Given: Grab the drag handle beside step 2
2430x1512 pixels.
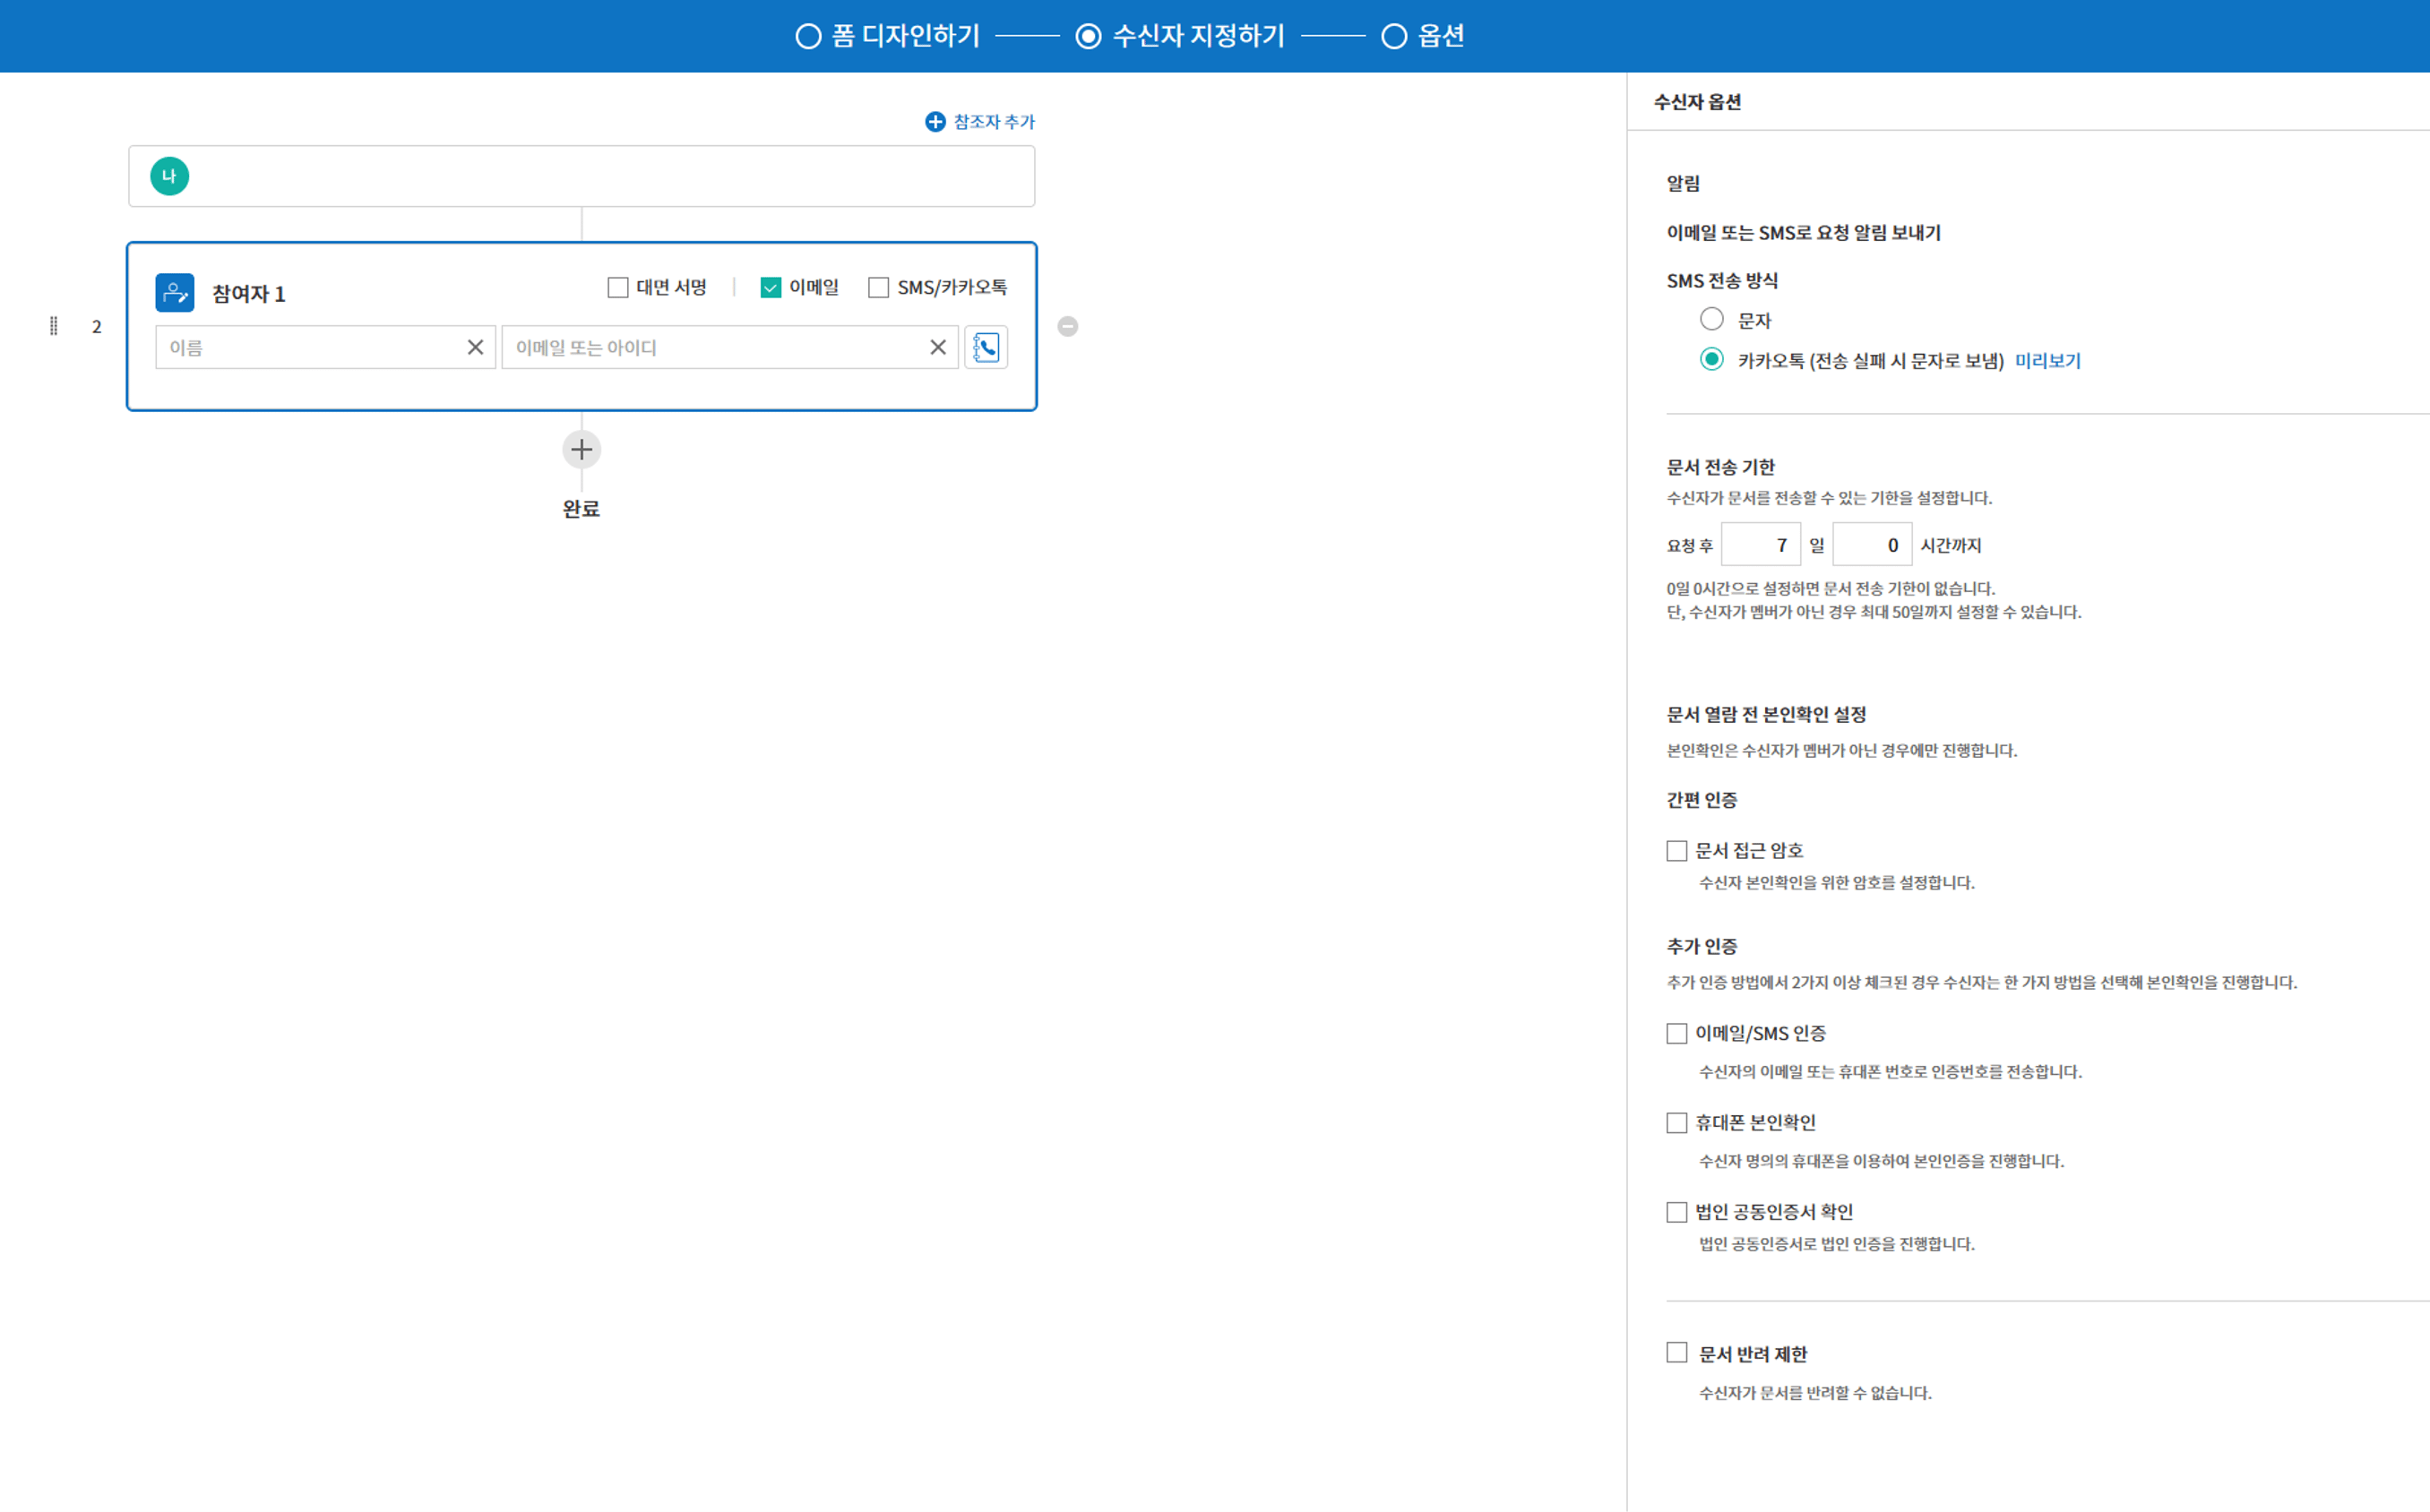Looking at the screenshot, I should click(x=54, y=326).
